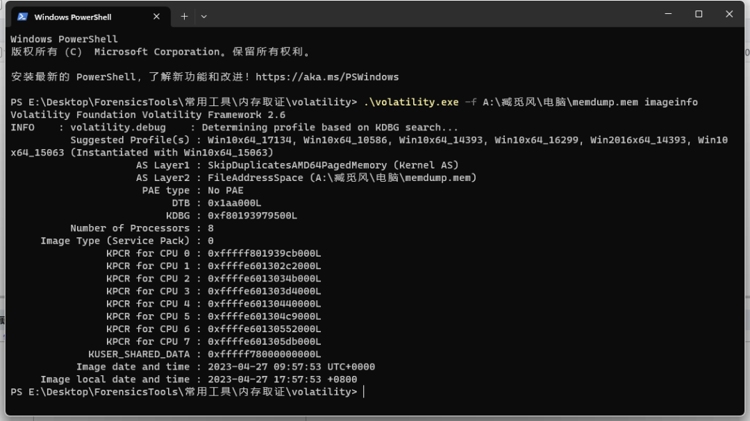Open the https://aka.ms/PSWindows link
This screenshot has width=750, height=421.
[327, 77]
